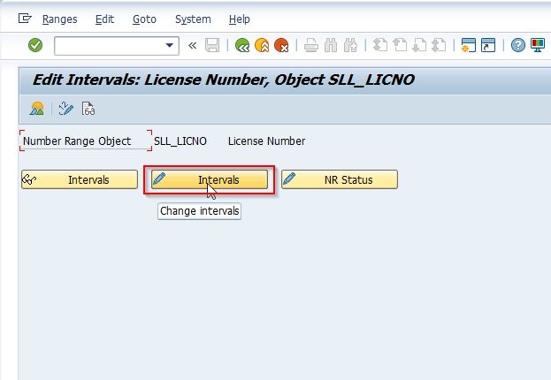Click the red Cancel icon
Viewport: 551px width, 380px height.
[x=281, y=45]
